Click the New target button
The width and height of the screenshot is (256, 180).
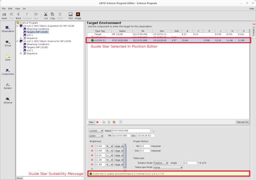(91, 122)
